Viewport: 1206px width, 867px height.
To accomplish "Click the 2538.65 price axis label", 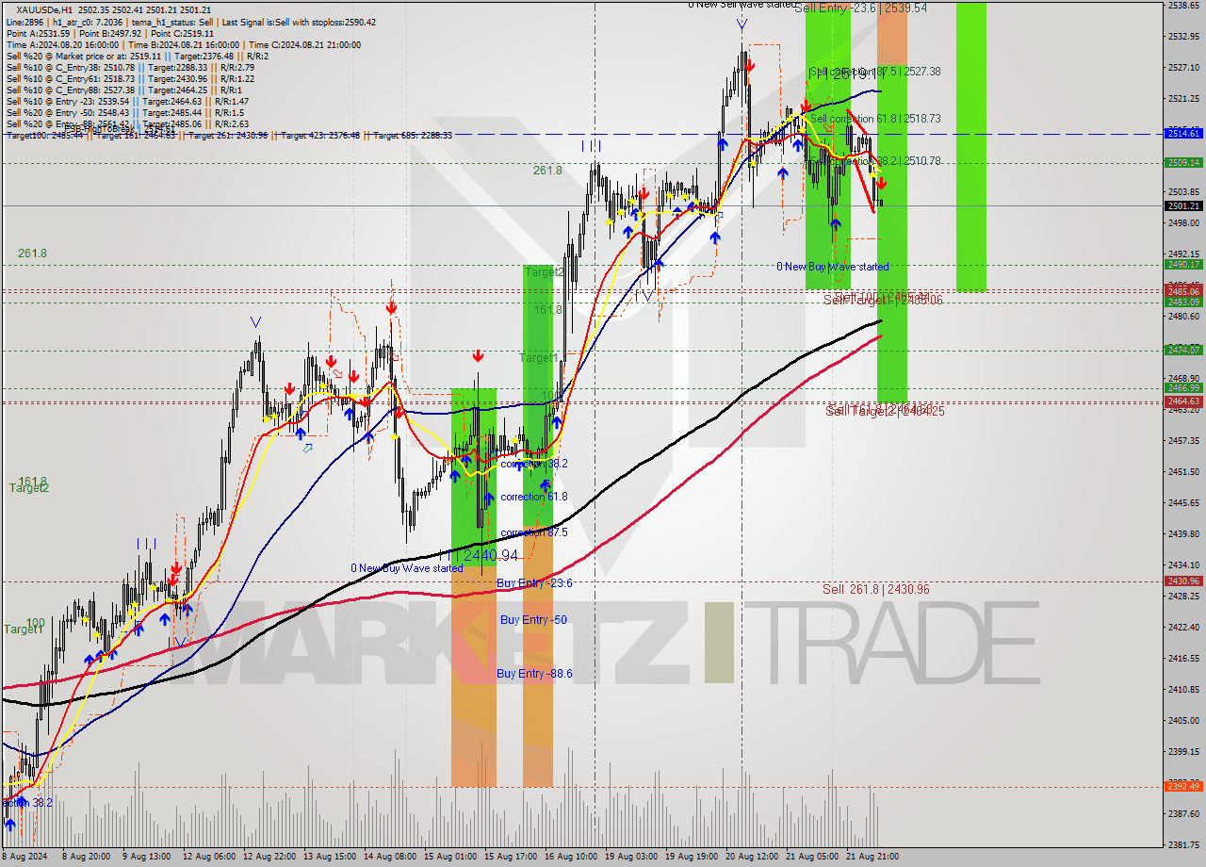I will [x=1183, y=6].
